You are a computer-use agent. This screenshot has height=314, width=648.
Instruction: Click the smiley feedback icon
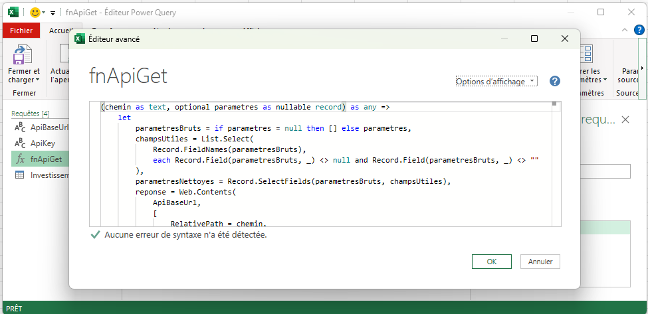click(x=35, y=13)
